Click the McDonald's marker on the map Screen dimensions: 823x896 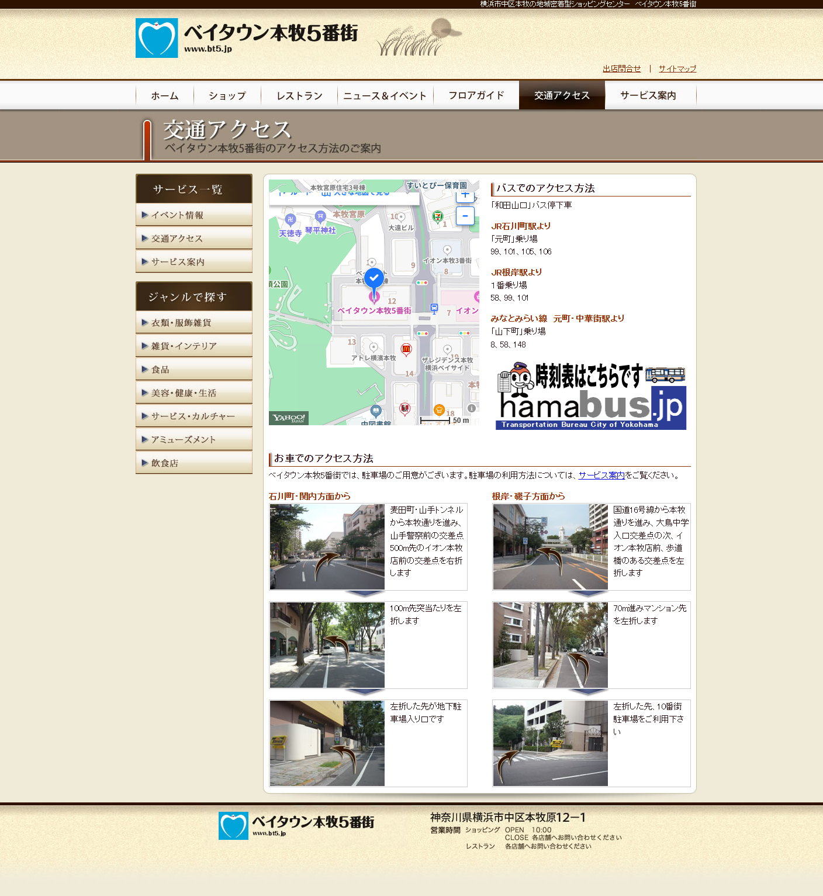[406, 350]
